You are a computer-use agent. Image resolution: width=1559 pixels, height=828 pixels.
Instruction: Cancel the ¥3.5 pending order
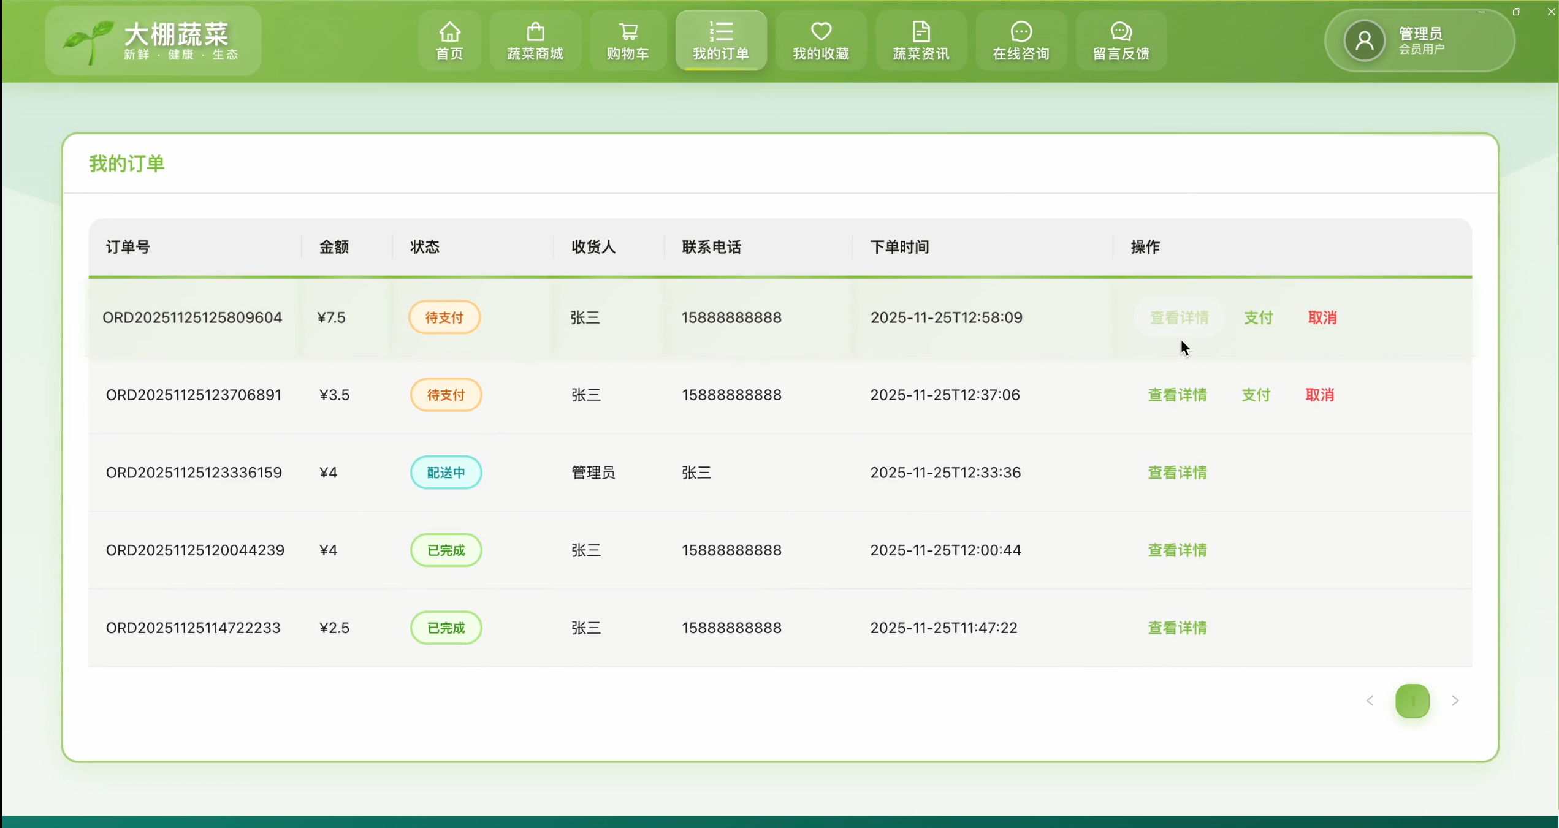[1319, 395]
